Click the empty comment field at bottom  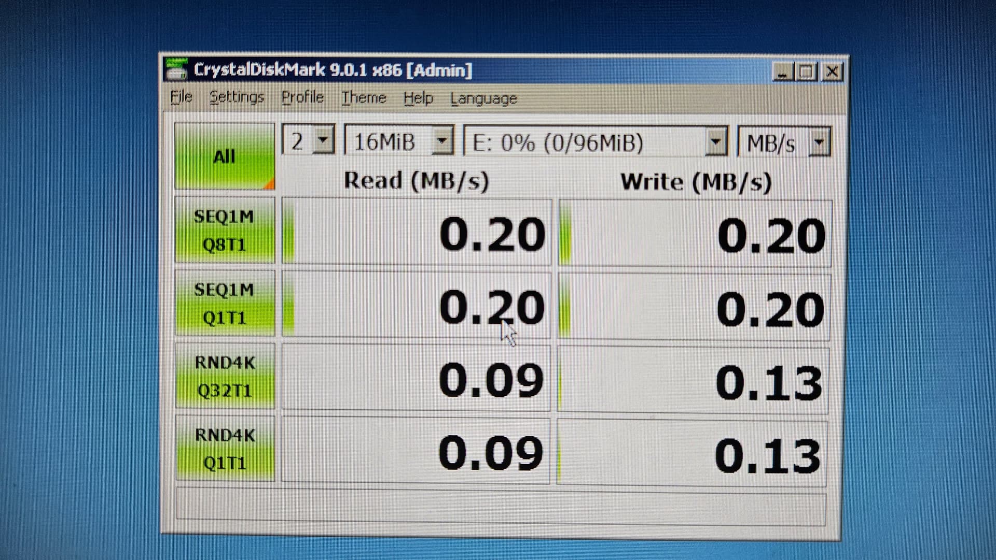coord(500,507)
